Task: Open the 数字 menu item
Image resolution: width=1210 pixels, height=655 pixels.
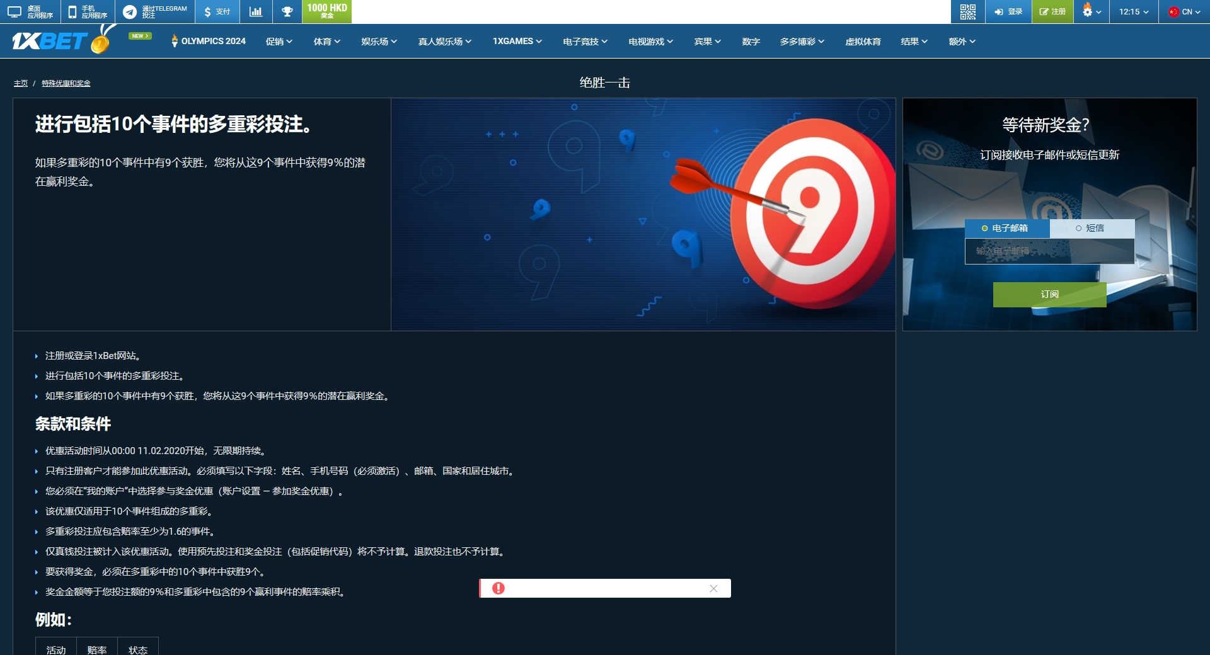Action: point(751,42)
